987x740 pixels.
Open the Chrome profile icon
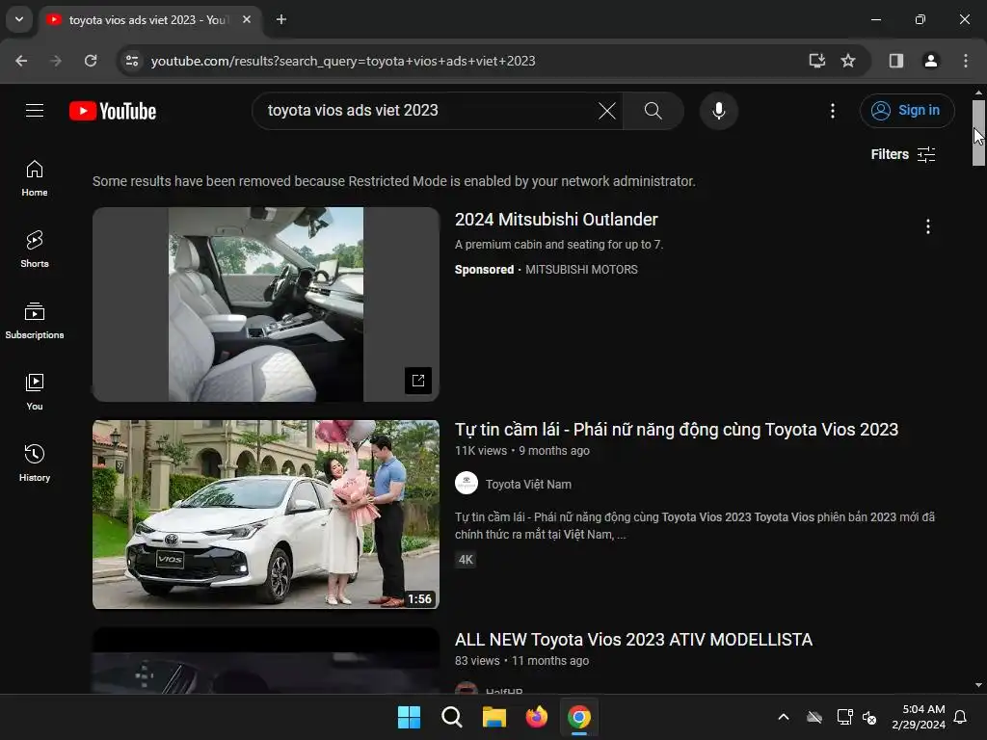click(x=930, y=61)
